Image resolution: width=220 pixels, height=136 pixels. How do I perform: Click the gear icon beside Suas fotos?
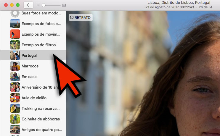[15, 14]
